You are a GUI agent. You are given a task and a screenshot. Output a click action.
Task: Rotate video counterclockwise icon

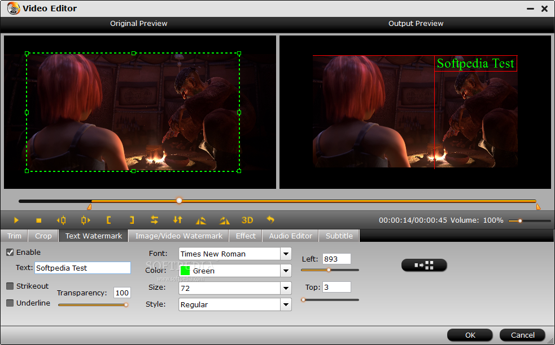[x=201, y=220]
